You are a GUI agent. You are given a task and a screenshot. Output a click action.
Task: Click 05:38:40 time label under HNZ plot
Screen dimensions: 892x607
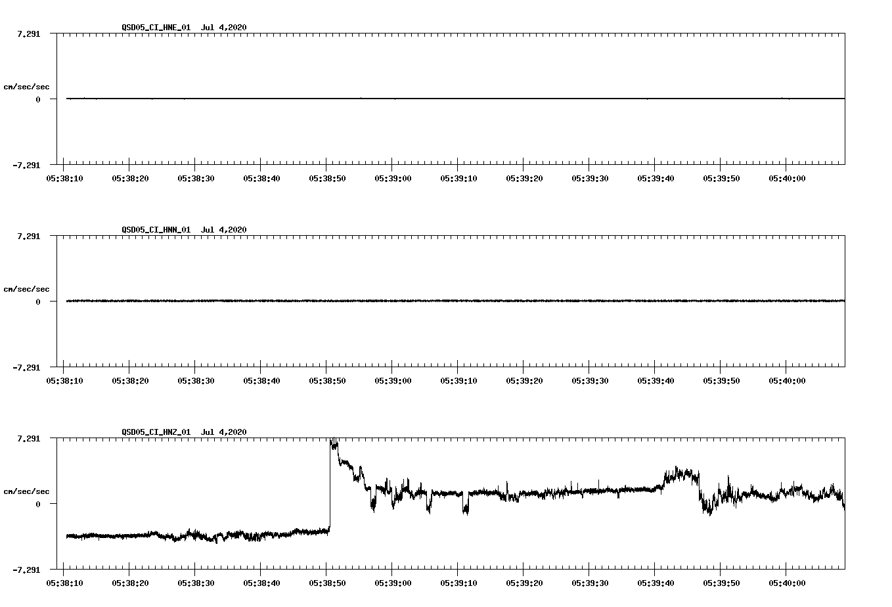[x=261, y=583]
